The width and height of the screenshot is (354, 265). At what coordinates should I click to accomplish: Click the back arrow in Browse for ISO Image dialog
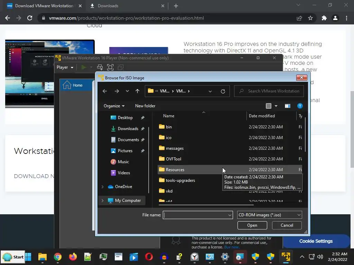click(105, 91)
